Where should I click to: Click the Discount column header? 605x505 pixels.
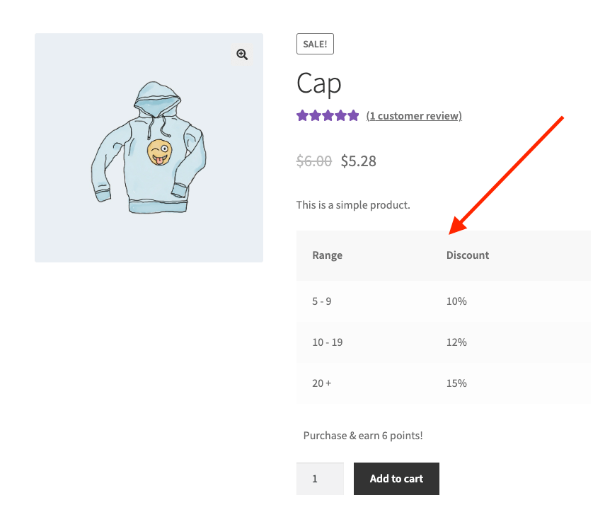pos(468,255)
